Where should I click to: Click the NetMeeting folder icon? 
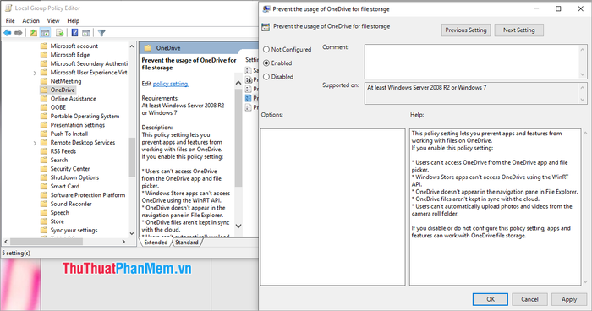point(44,81)
